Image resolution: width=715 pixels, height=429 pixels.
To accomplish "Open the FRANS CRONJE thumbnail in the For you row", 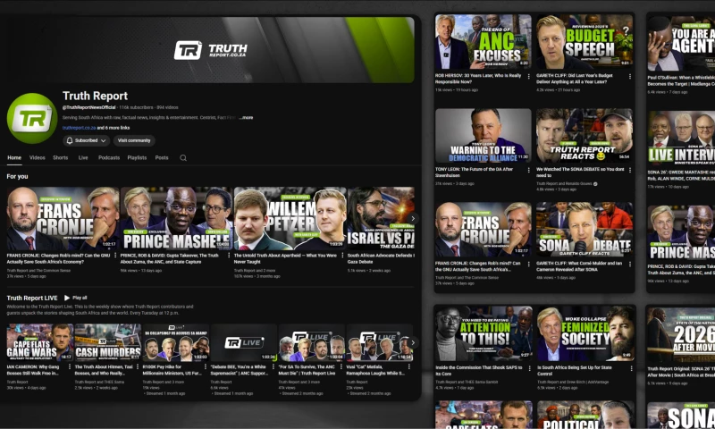I will click(x=63, y=218).
